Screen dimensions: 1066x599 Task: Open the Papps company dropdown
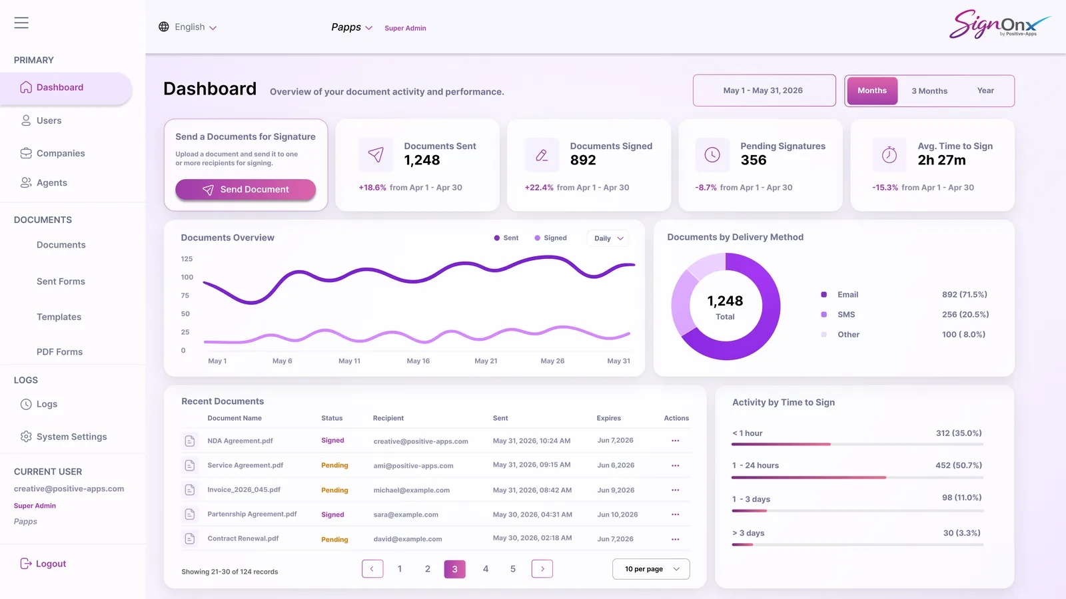tap(352, 27)
